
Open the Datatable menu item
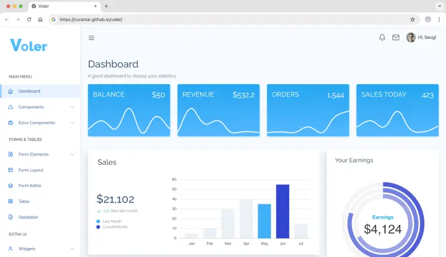[28, 217]
